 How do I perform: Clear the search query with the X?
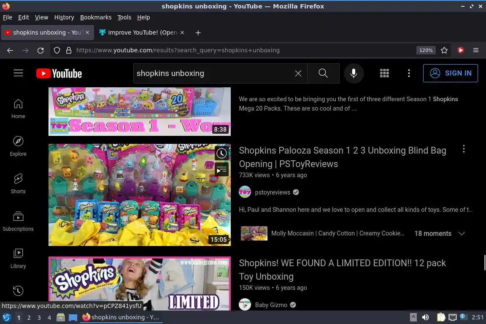(x=298, y=73)
